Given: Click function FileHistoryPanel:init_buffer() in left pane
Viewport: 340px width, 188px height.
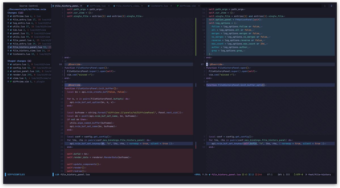Looking at the screenshot, I should tap(91, 88).
